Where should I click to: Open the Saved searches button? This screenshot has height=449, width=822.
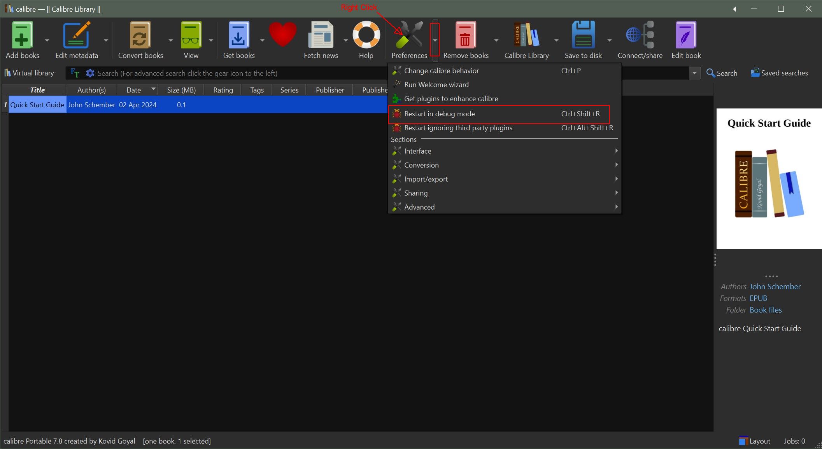click(779, 73)
